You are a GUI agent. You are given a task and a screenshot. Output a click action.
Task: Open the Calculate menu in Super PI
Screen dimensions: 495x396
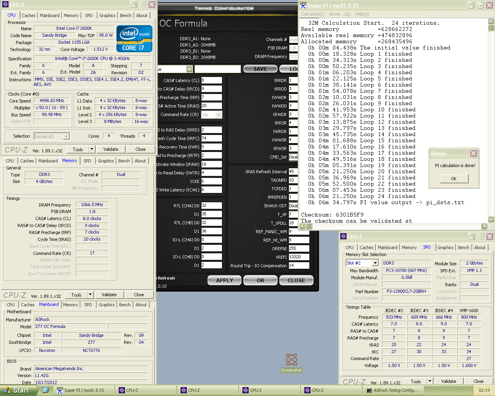312,14
